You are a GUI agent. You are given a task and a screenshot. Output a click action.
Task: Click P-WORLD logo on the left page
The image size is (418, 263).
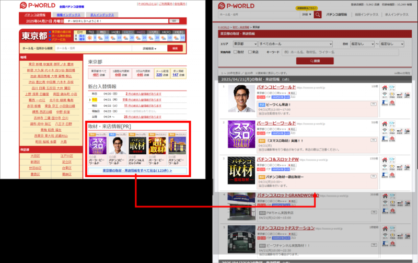coord(38,5)
